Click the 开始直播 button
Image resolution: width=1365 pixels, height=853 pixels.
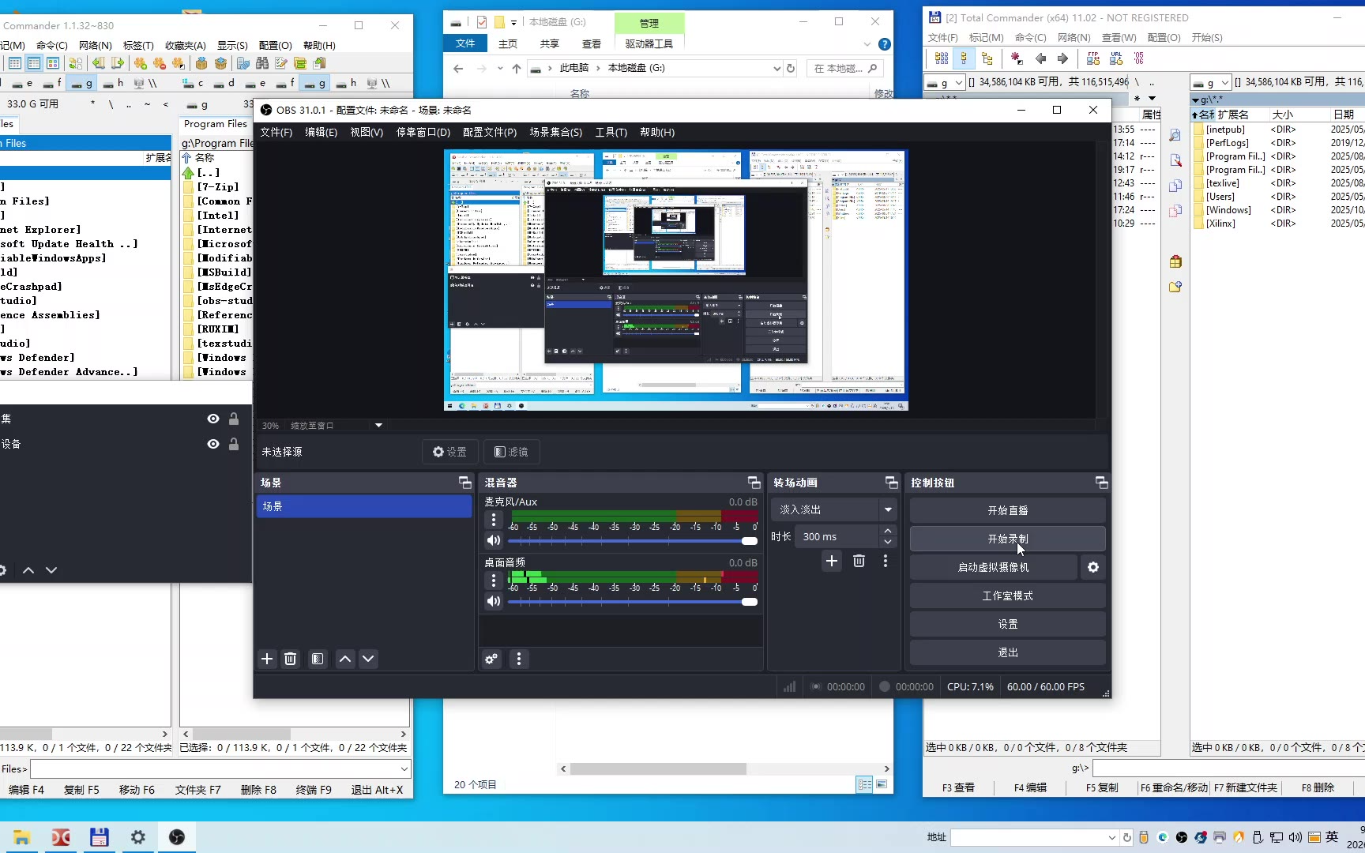1007,510
